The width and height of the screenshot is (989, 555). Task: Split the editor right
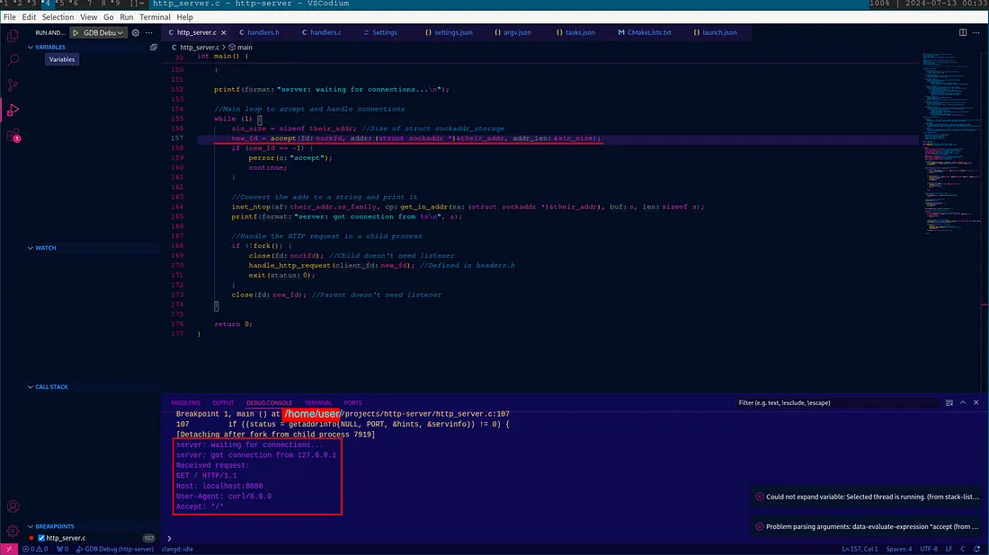[x=963, y=32]
